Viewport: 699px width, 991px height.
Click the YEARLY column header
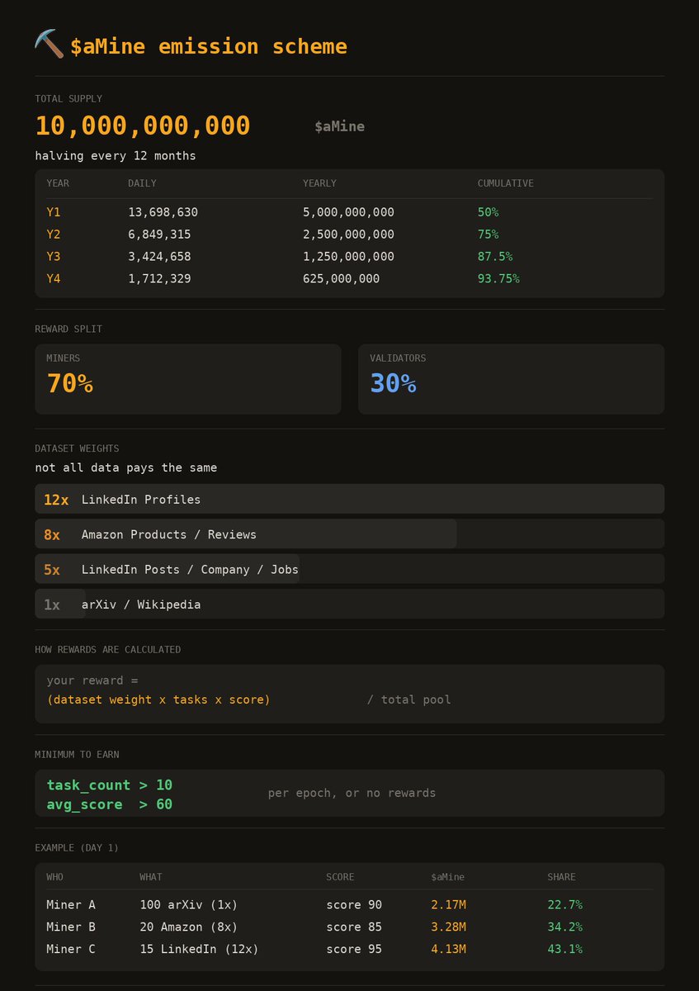tap(319, 183)
